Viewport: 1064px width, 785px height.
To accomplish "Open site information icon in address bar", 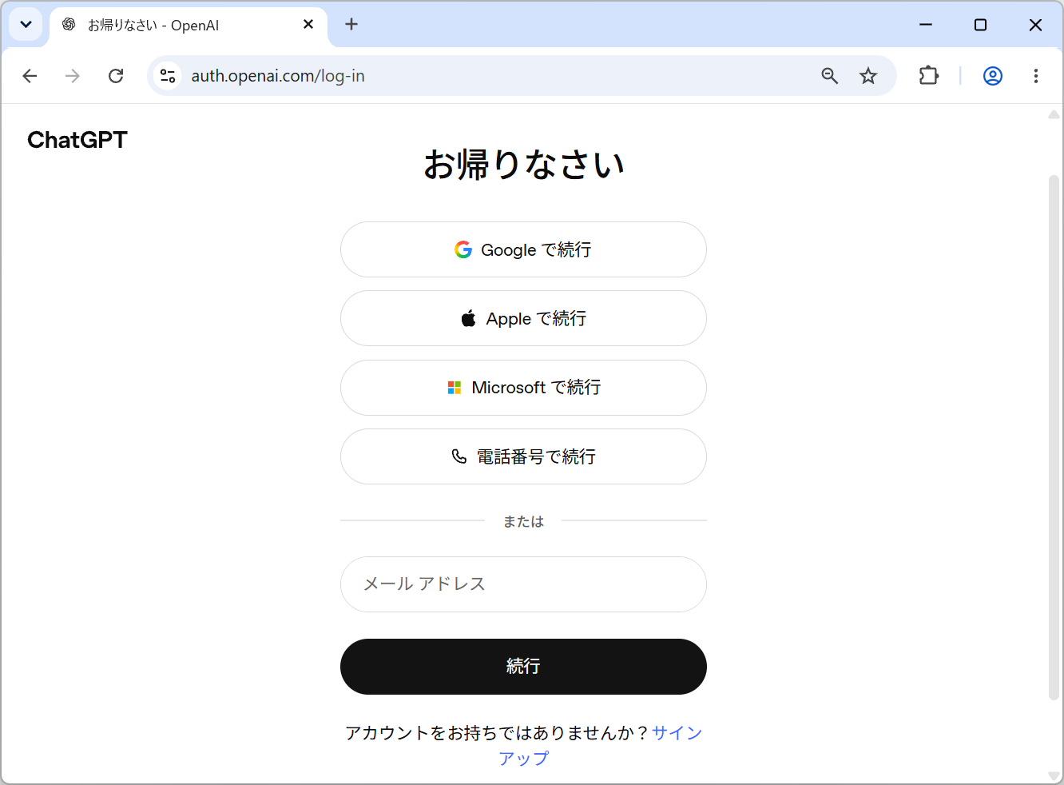I will [x=168, y=76].
